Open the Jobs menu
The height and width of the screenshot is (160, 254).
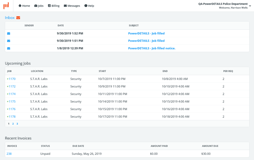(39, 6)
